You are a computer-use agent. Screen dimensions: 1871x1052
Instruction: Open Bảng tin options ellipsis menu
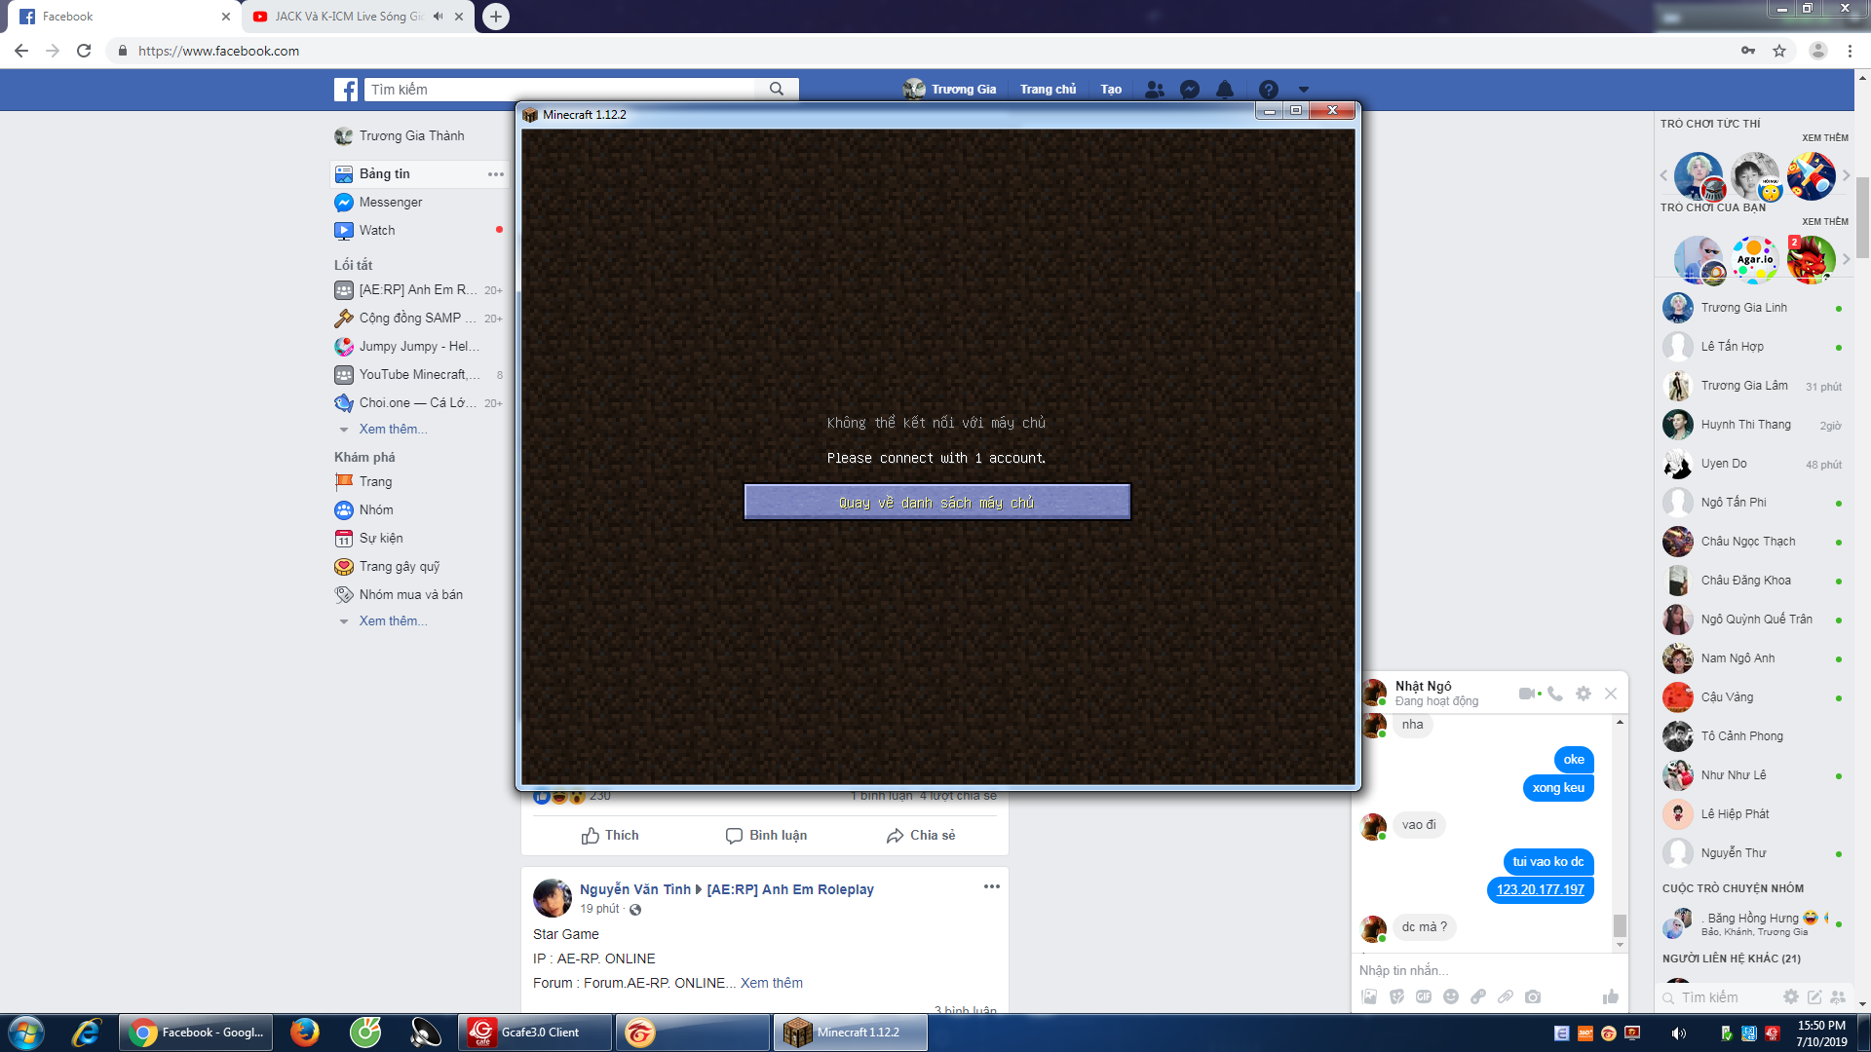[496, 174]
